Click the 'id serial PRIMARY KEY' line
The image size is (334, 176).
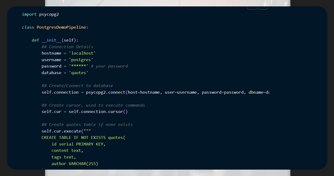[x=78, y=144]
